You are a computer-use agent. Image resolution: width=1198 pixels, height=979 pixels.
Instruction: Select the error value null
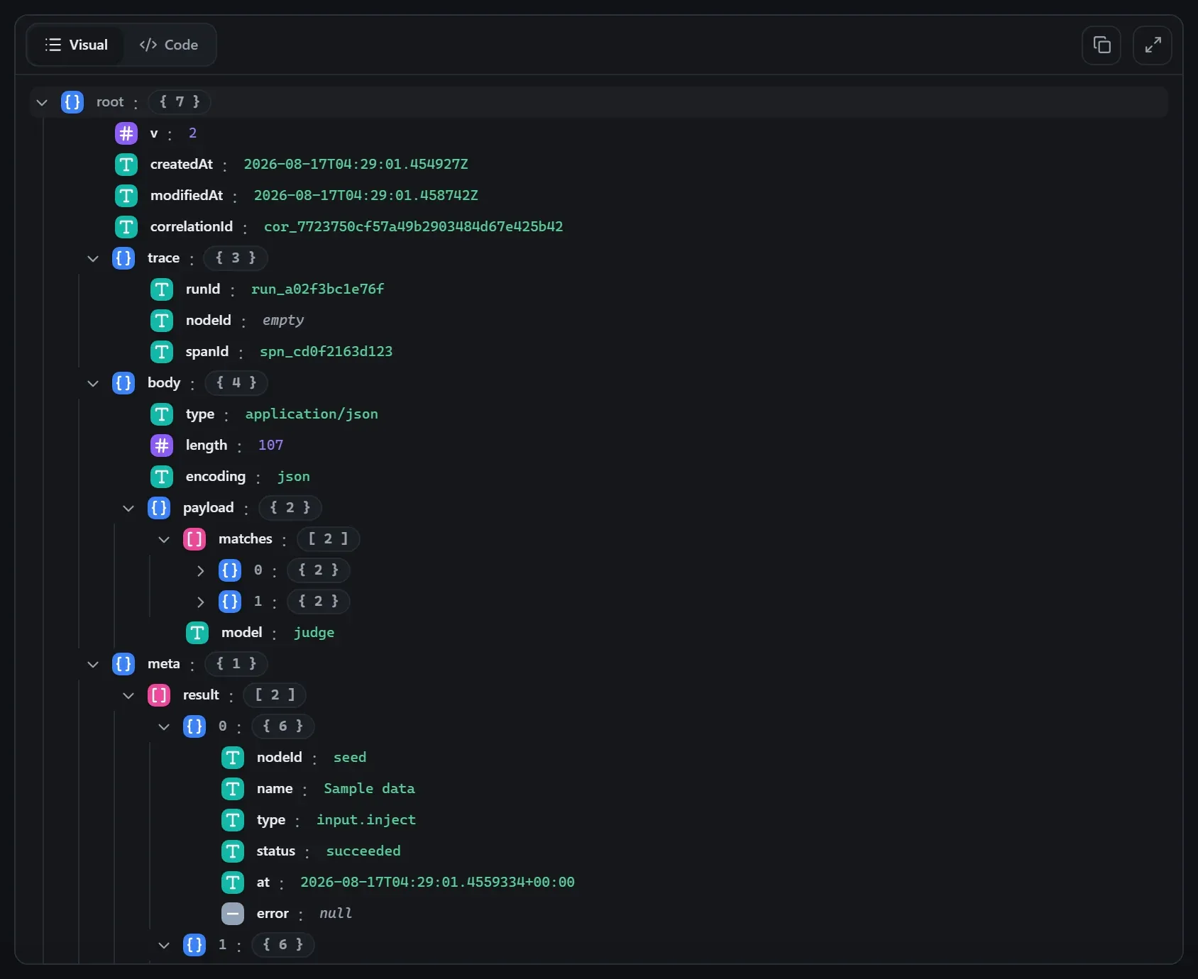(x=336, y=914)
